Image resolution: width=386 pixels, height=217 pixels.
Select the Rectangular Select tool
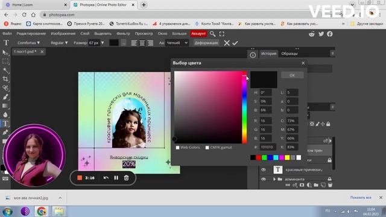point(5,61)
